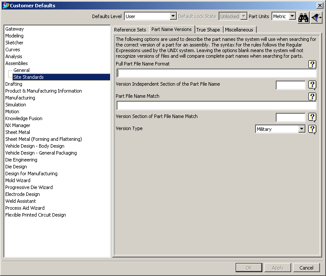The height and width of the screenshot is (276, 326).
Task: Select Analysis in the category tree
Action: click(x=13, y=56)
